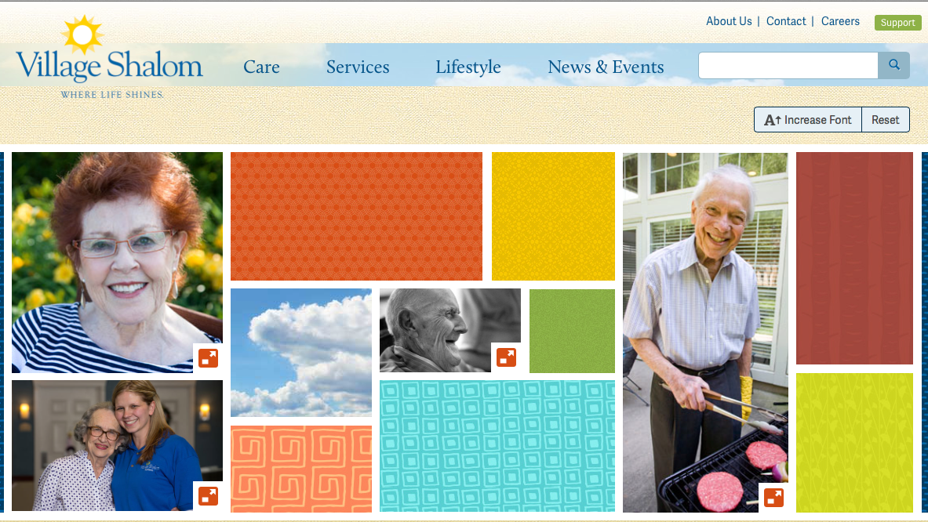Viewport: 928px width, 522px height.
Task: Click the green Support button
Action: 898,23
